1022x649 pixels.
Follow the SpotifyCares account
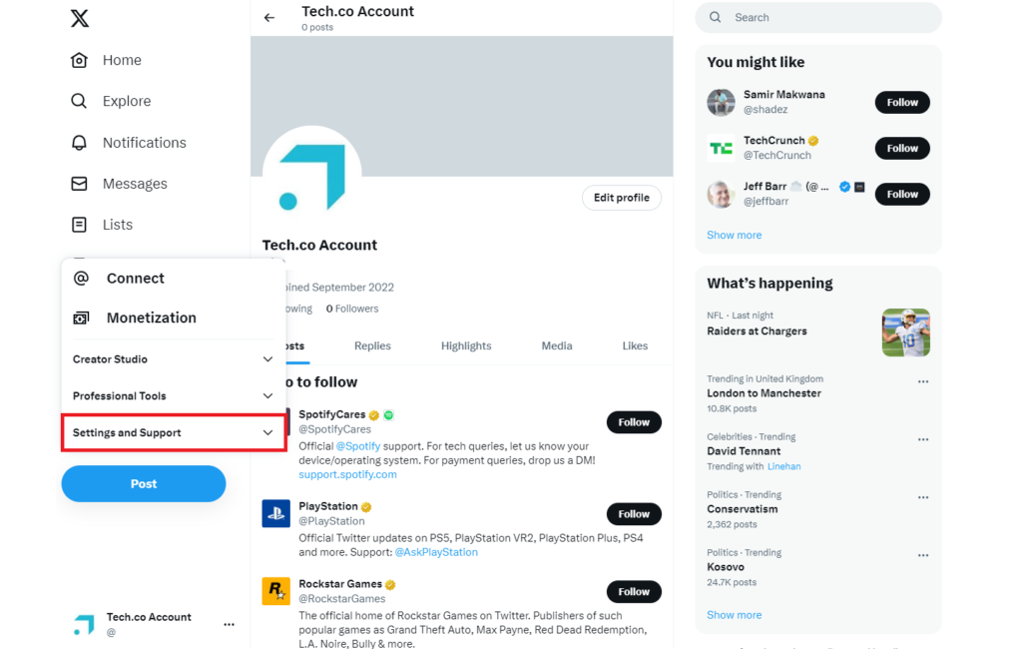pos(634,421)
